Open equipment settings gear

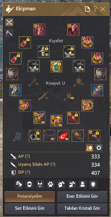pyautogui.click(x=99, y=147)
